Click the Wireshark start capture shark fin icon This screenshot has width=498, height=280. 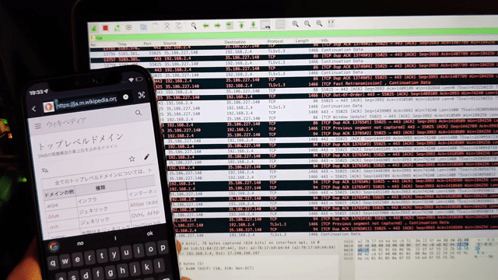(94, 29)
